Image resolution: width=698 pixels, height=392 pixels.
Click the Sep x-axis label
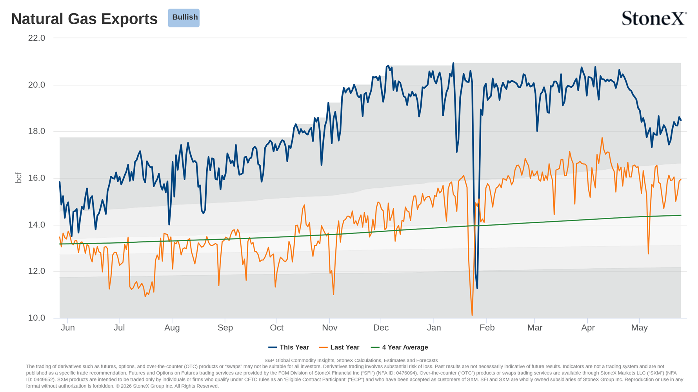point(225,328)
